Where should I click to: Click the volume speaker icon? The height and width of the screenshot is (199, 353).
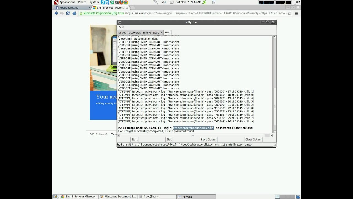point(164,2)
